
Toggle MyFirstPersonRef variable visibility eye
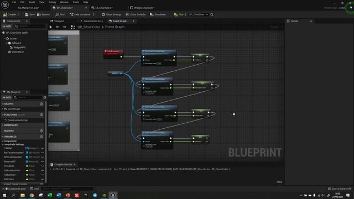(43, 153)
